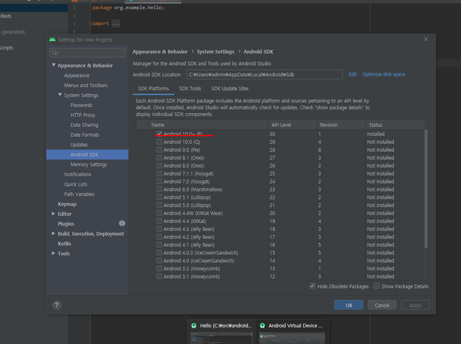This screenshot has height=344, width=461.
Task: Click the OK button
Action: pyautogui.click(x=349, y=305)
